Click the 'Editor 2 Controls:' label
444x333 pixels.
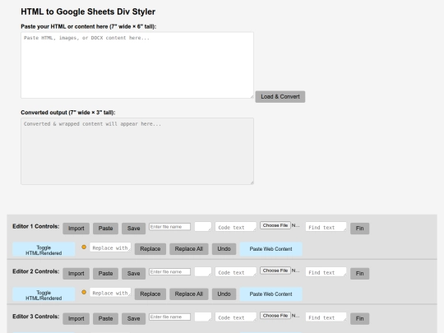coord(36,271)
